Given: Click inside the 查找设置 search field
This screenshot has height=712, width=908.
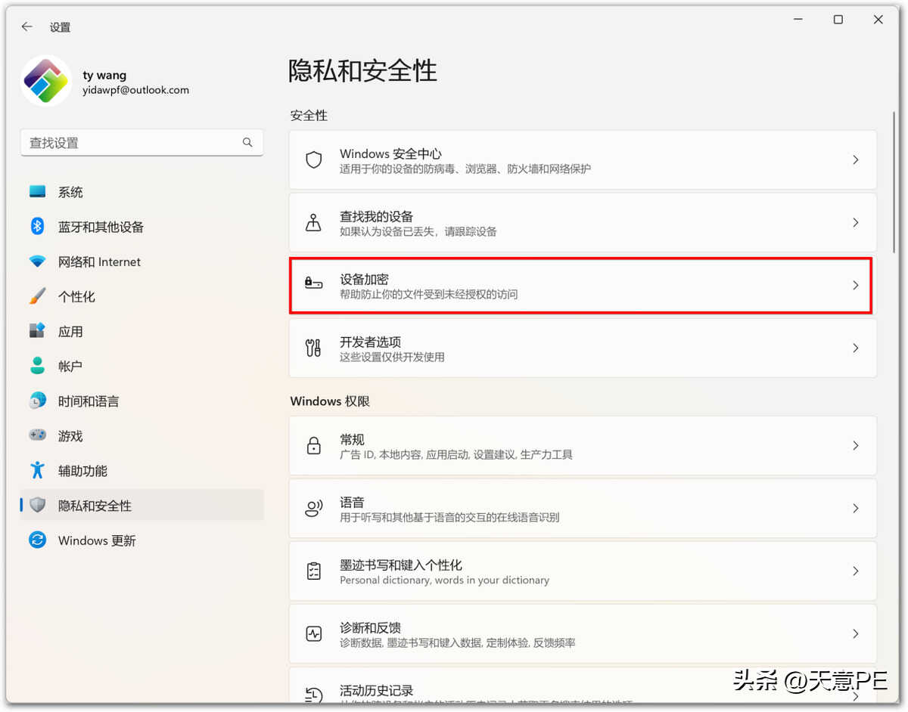Looking at the screenshot, I should (x=129, y=143).
